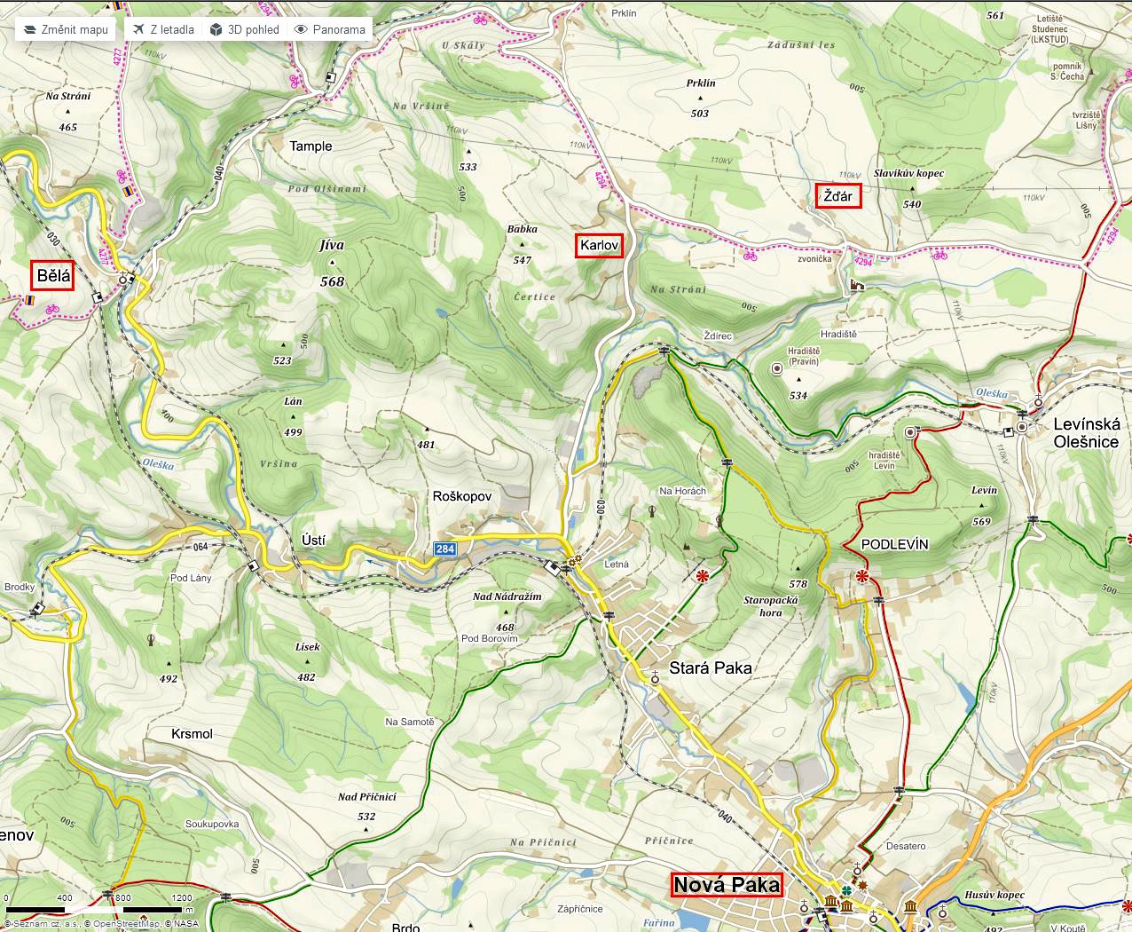This screenshot has height=932, width=1132.
Task: Click the red viewpoint marker below Na Horách
Action: [x=703, y=577]
